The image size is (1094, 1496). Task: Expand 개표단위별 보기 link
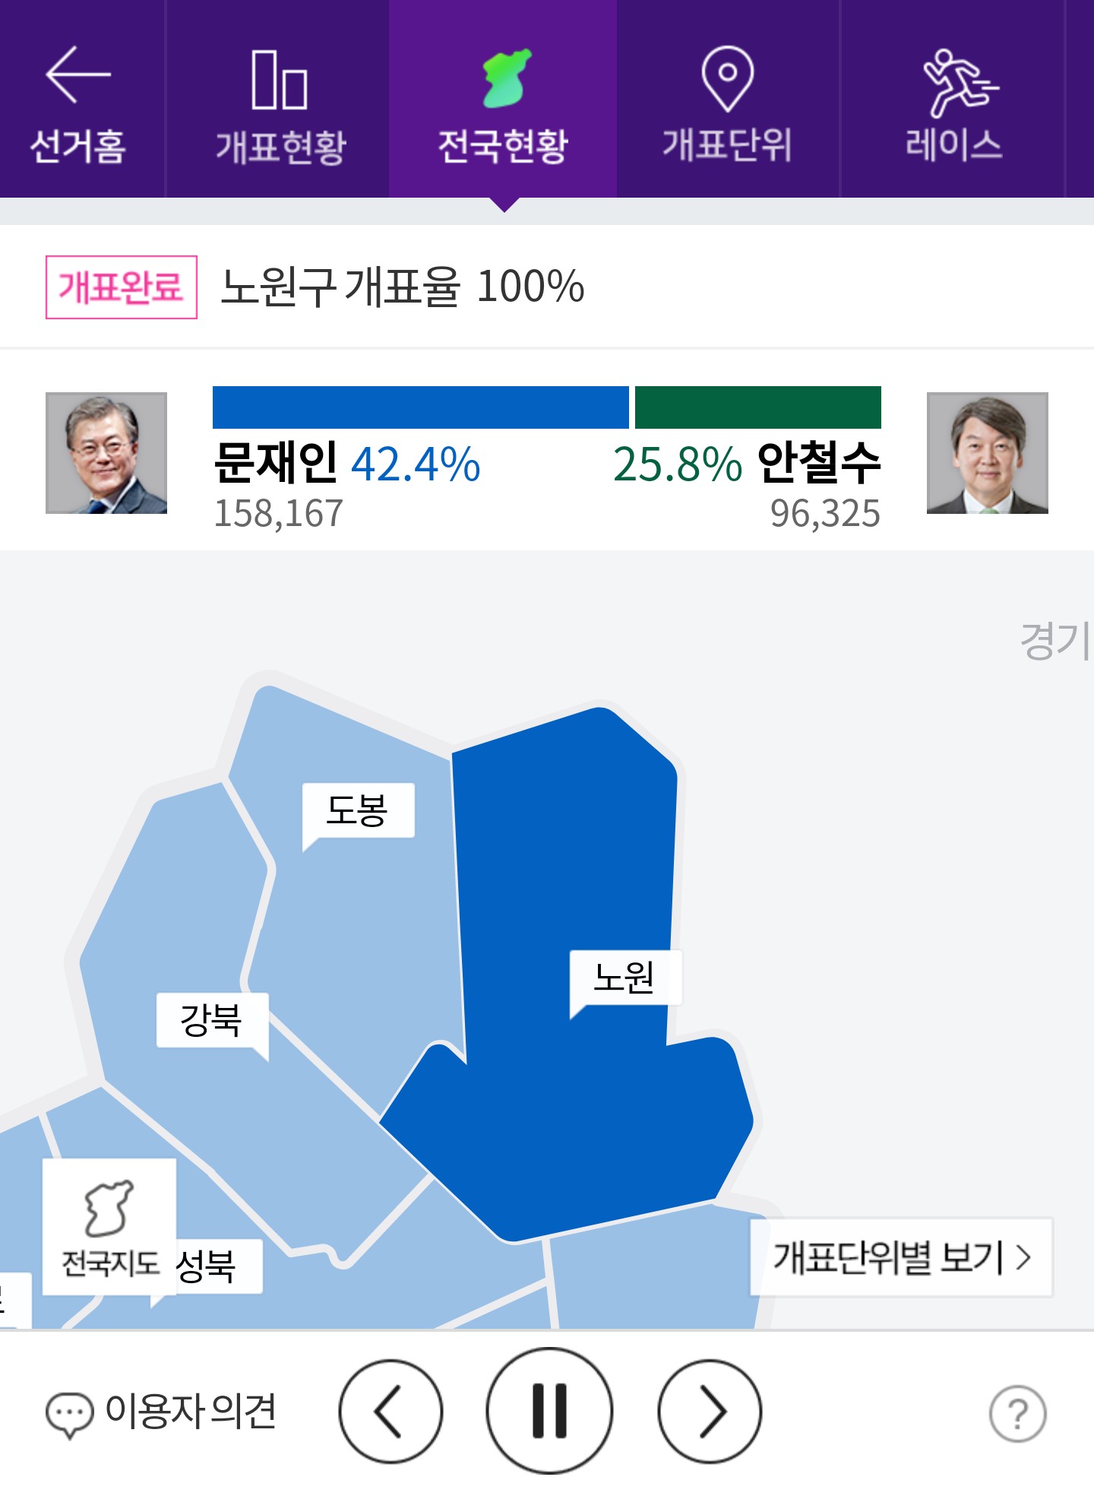point(901,1257)
